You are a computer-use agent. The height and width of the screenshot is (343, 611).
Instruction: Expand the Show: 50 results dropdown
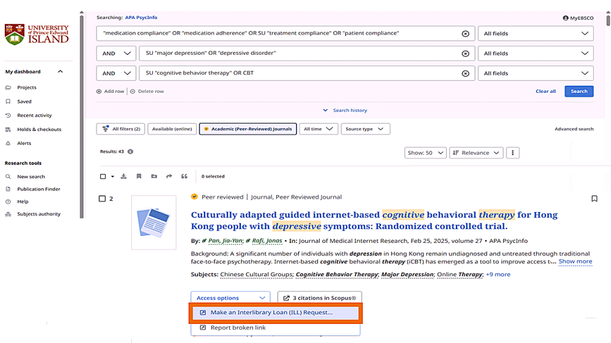[x=425, y=153]
